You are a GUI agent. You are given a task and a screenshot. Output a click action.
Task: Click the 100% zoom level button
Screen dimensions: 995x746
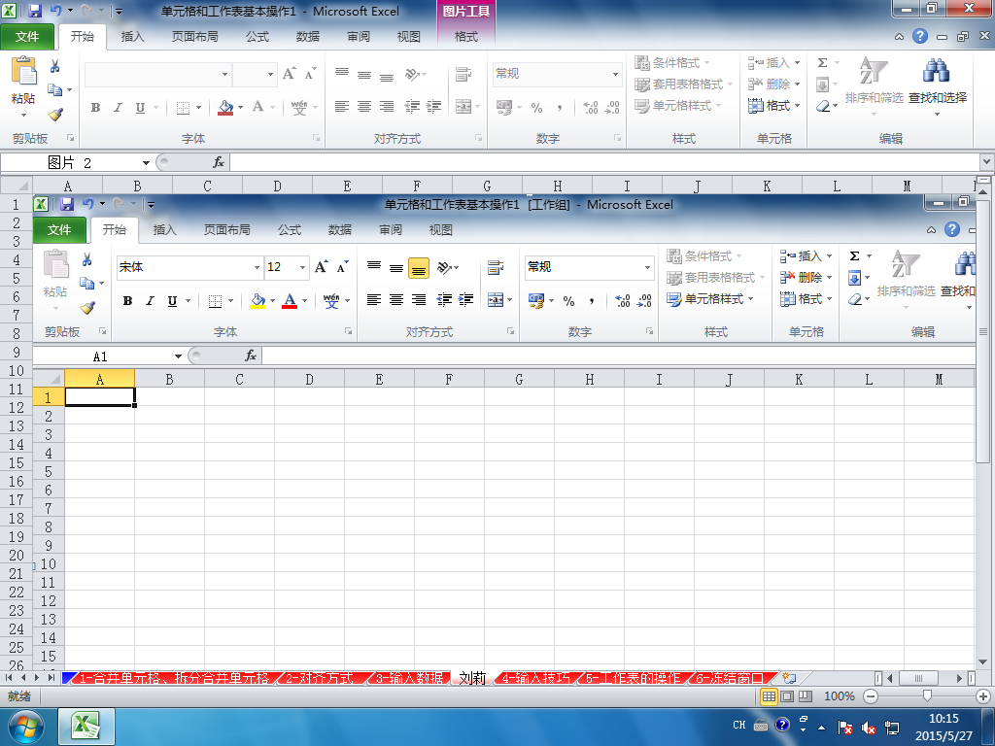[839, 695]
